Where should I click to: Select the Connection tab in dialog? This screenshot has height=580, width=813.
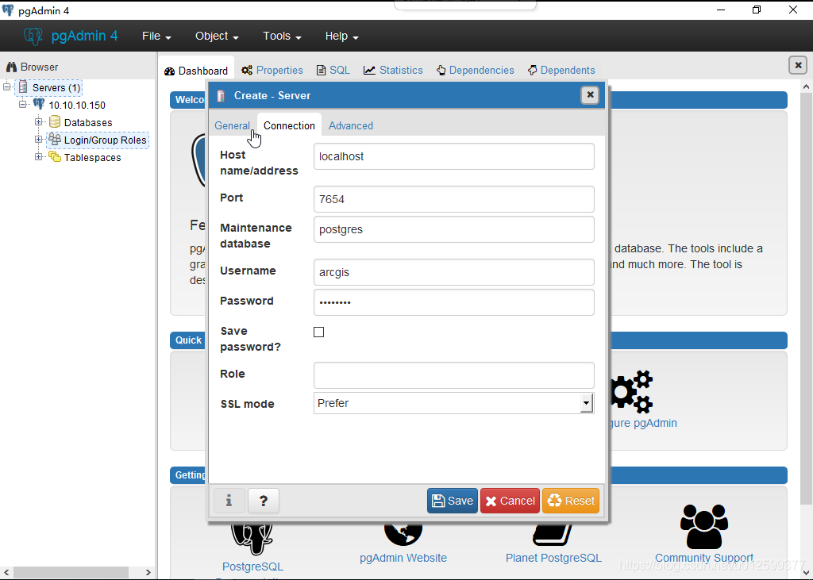(x=289, y=125)
